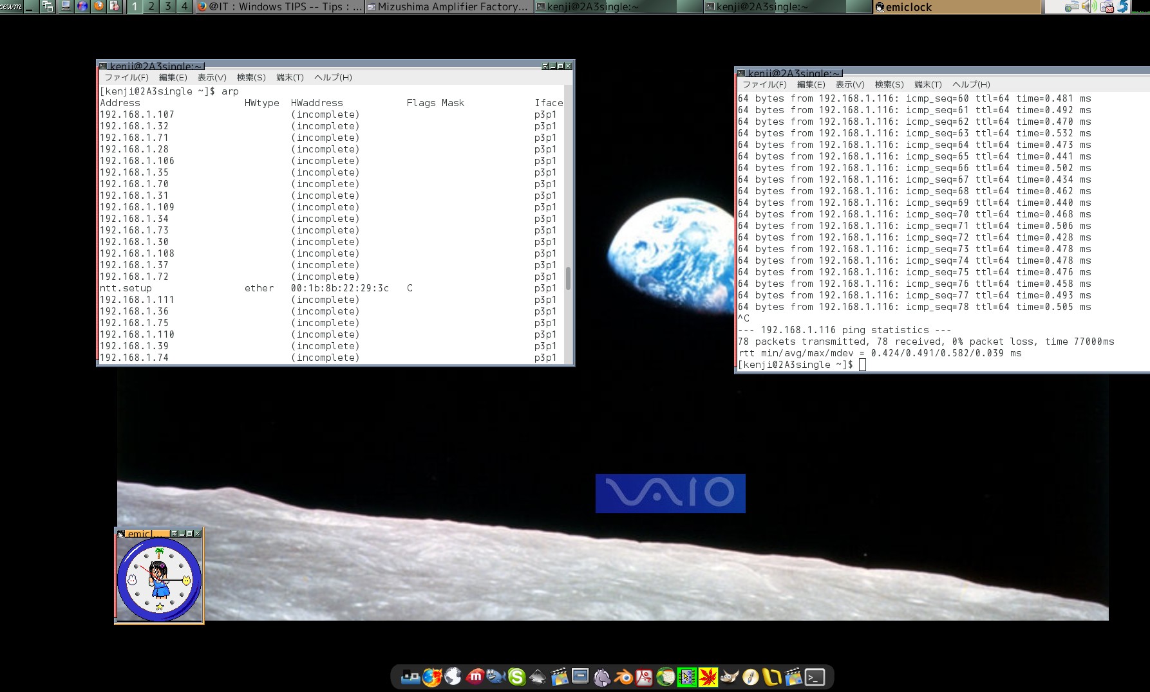Click the arp terminal vertical scrollbar handle
The height and width of the screenshot is (692, 1150).
(568, 278)
